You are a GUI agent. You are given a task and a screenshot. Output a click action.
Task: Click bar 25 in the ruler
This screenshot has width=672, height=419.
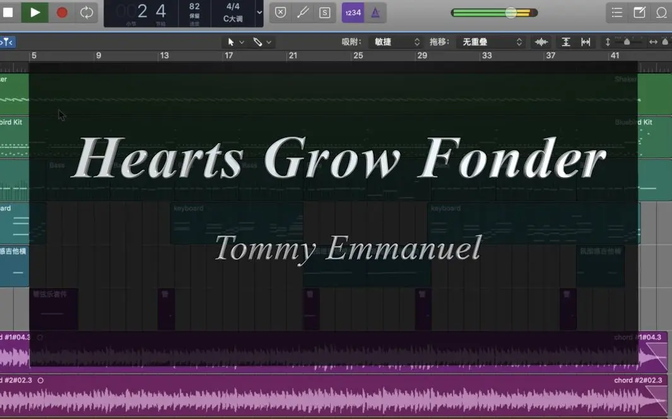tap(358, 55)
